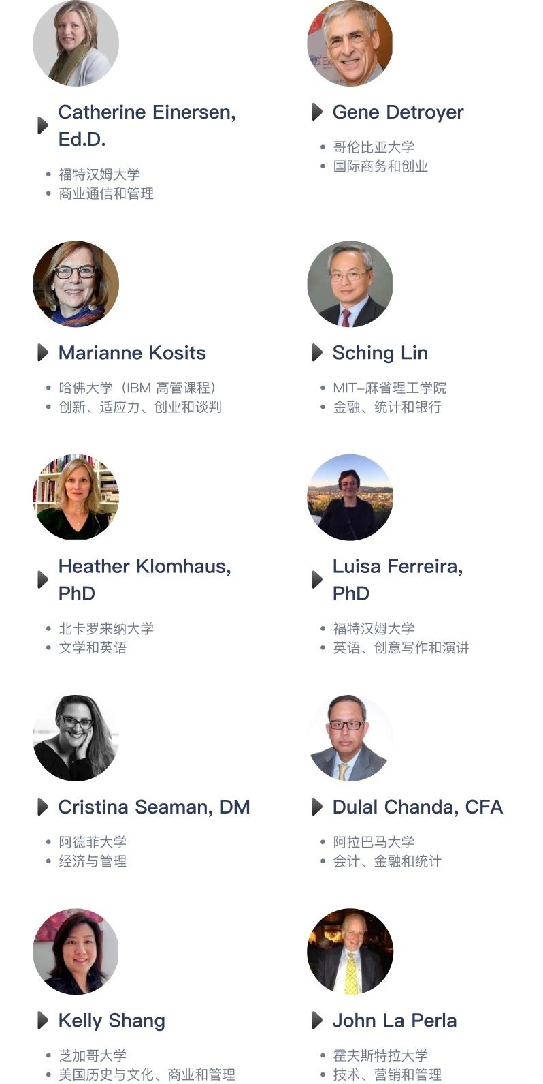Image resolution: width=543 pixels, height=1084 pixels.
Task: Click arrow marker next to Gene Detroyer
Action: [x=316, y=112]
